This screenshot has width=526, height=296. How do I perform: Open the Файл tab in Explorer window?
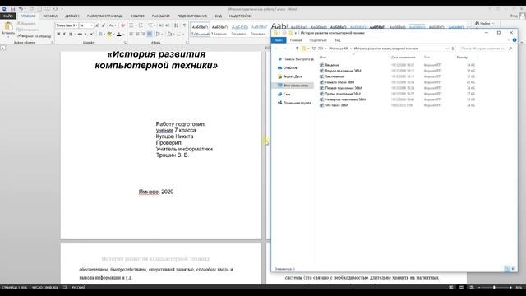tap(279, 40)
